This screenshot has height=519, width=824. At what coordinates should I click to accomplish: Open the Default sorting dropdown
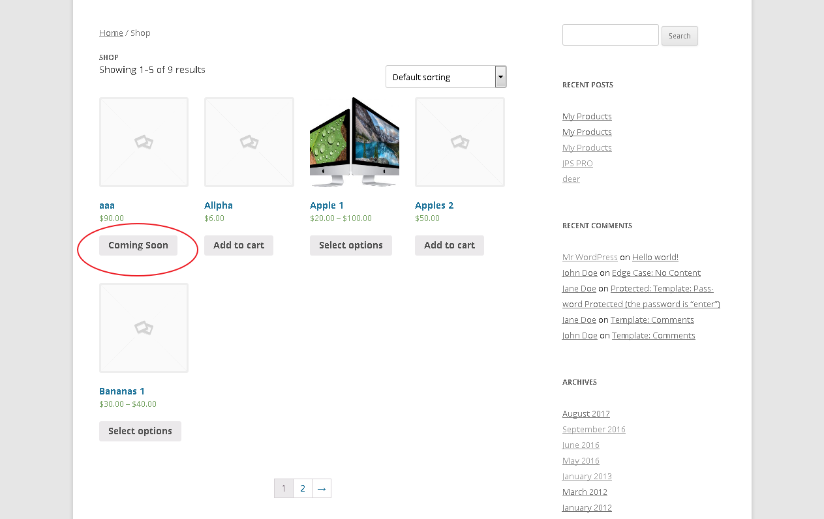pyautogui.click(x=446, y=76)
